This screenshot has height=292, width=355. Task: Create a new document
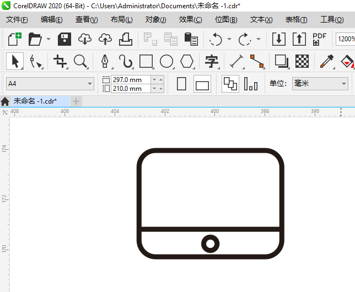[15, 39]
